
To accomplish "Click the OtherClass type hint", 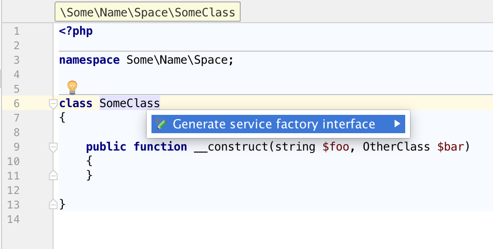I will click(396, 147).
